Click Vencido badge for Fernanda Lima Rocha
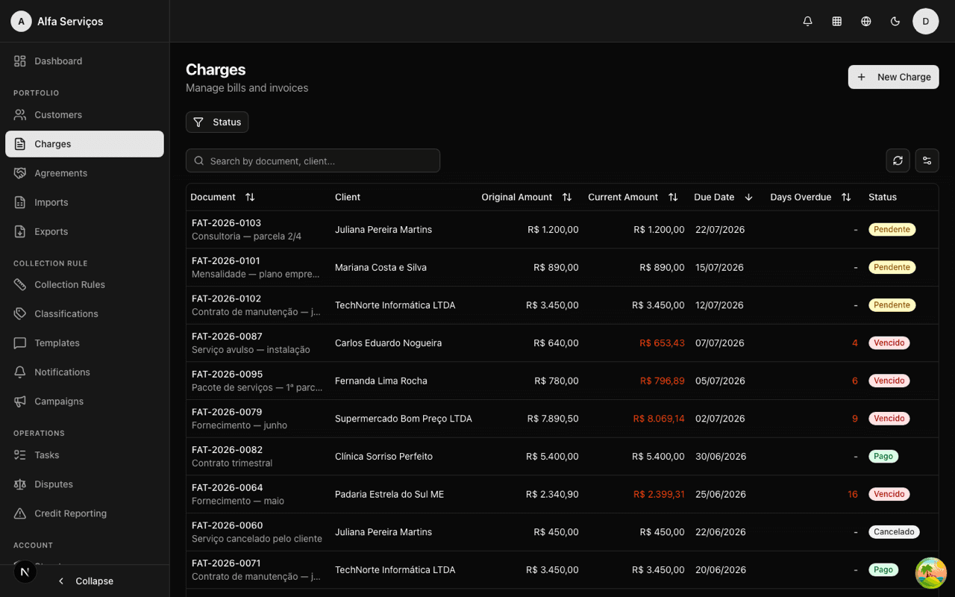The width and height of the screenshot is (955, 597). click(x=889, y=381)
